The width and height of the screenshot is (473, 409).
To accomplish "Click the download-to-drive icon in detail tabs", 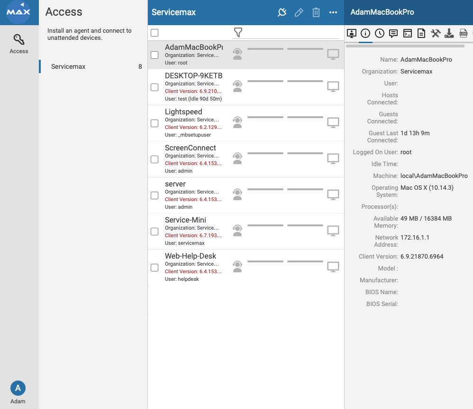I will [449, 33].
